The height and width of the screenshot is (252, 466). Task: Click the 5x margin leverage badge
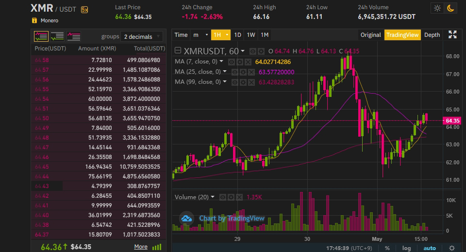(84, 10)
